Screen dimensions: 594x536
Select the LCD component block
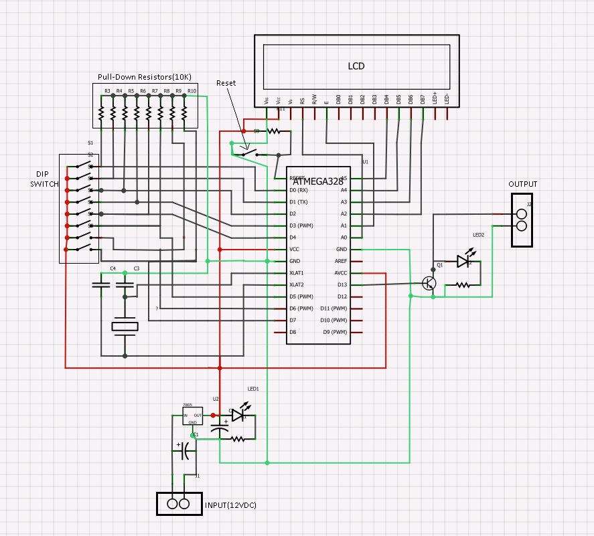click(356, 66)
